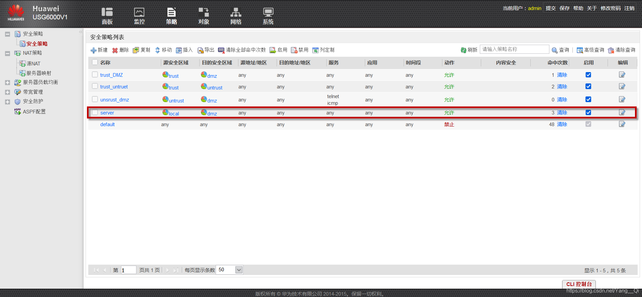Click 清除 for the default policy hit count
This screenshot has width=642, height=297.
point(562,124)
